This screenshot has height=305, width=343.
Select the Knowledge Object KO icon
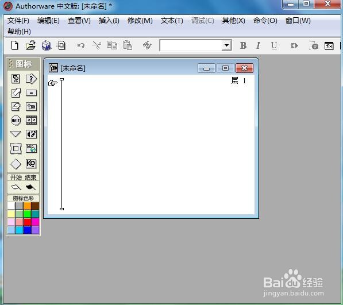click(31, 164)
